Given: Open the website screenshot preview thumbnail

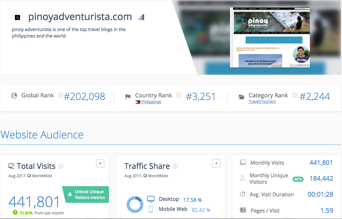Looking at the screenshot, I should 270,38.
